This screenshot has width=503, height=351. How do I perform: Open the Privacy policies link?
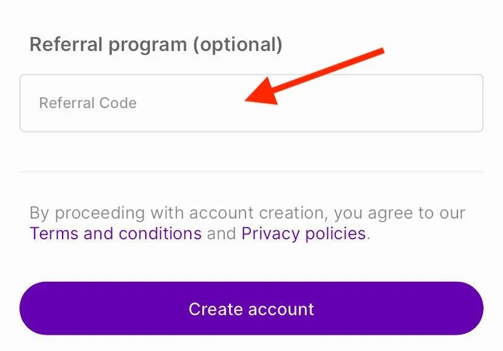303,234
